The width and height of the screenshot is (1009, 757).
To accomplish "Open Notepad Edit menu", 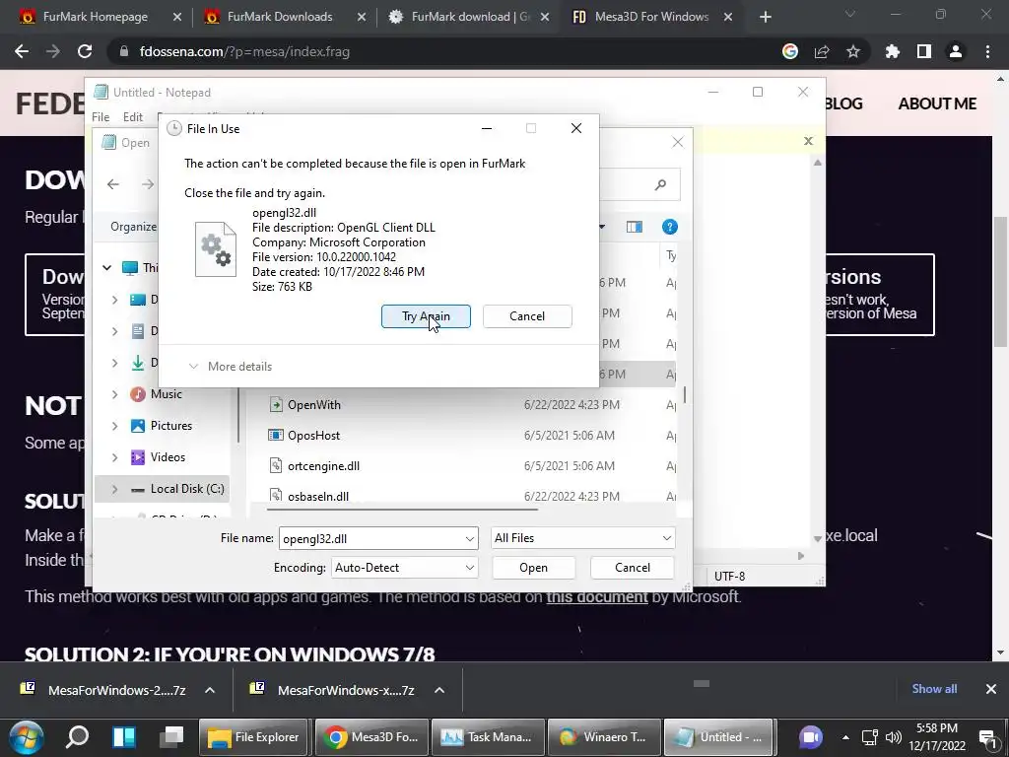I will (133, 117).
